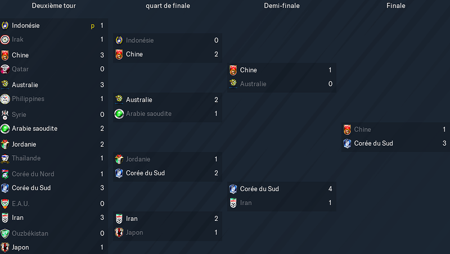This screenshot has height=254, width=450.
Task: Click the Philippines team crest
Action: tap(5, 99)
